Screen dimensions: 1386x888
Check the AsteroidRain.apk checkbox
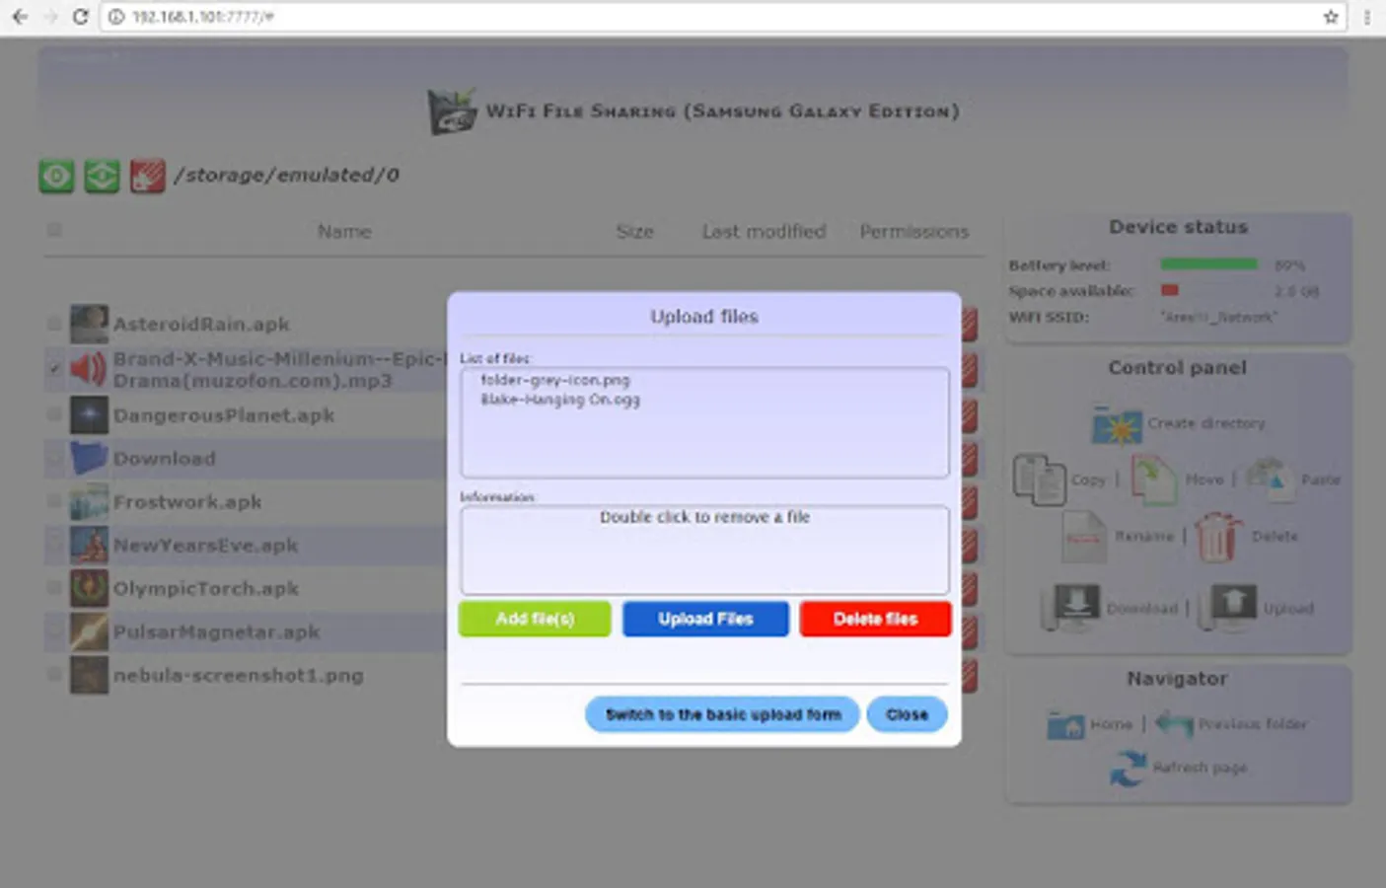[54, 323]
